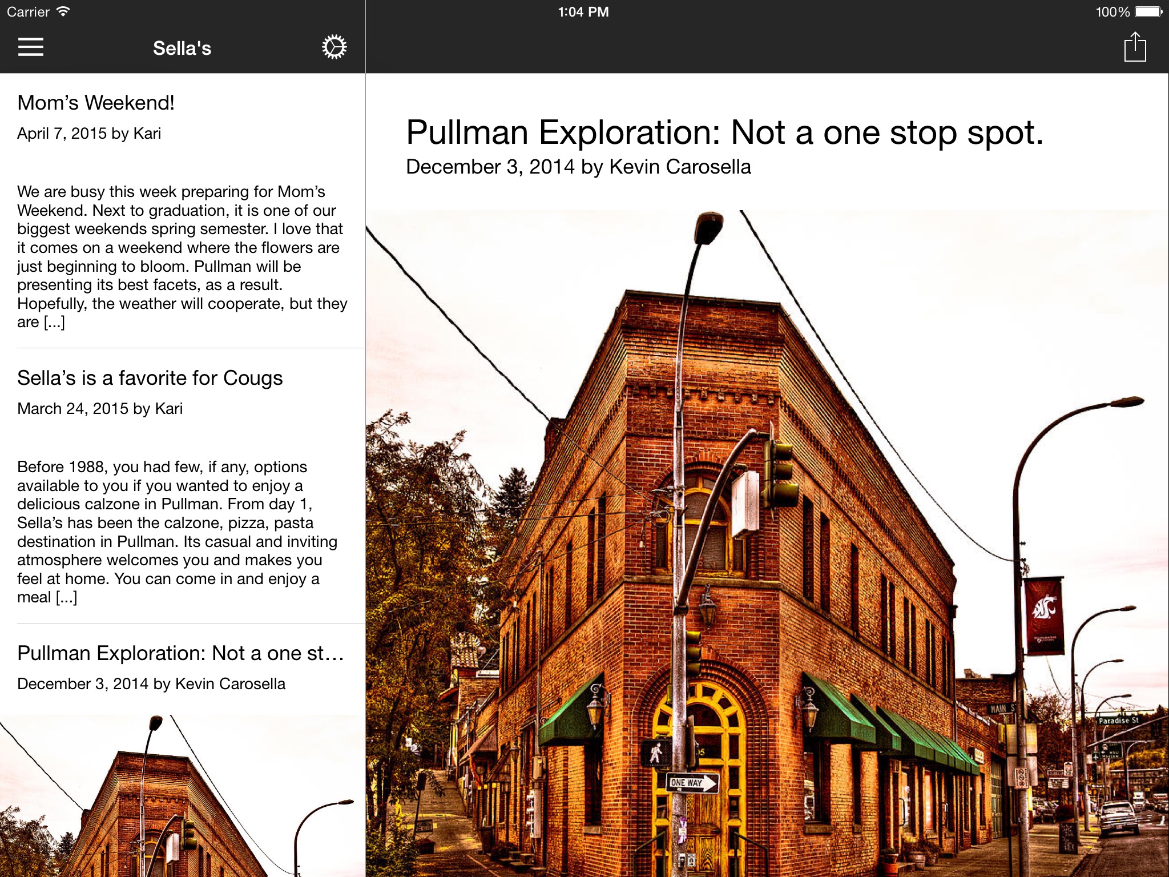Tap March 24, 2015 by Kari byline
1169x877 pixels.
(100, 409)
